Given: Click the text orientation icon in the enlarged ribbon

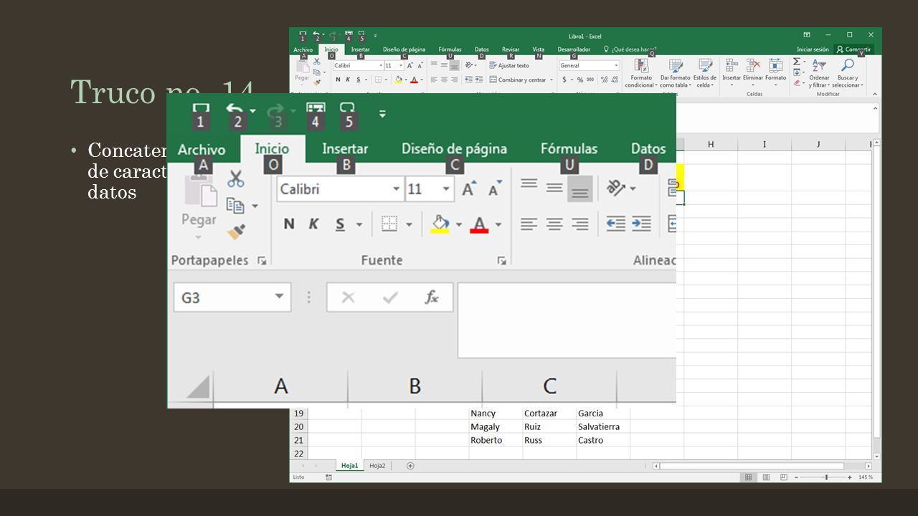Looking at the screenshot, I should 617,188.
